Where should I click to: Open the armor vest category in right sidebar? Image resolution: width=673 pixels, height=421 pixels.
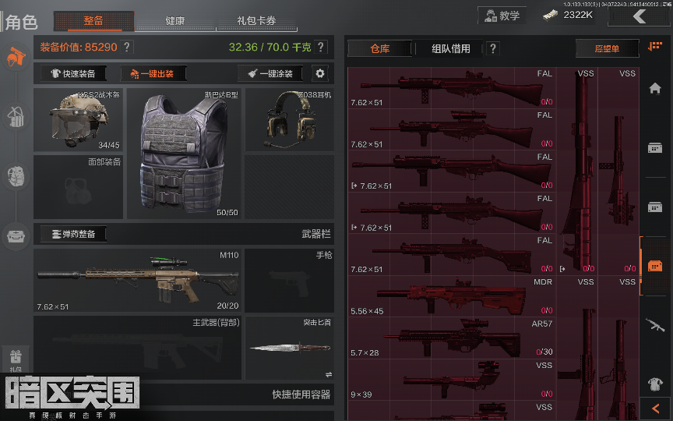point(655,384)
